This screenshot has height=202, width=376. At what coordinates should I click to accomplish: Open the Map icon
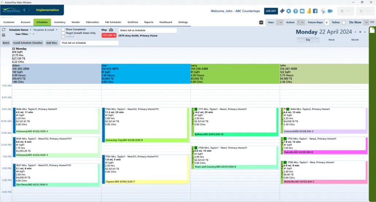111,30
